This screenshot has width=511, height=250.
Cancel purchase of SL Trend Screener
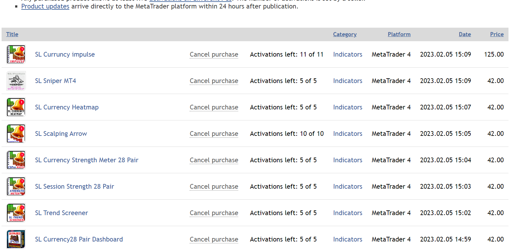(214, 213)
